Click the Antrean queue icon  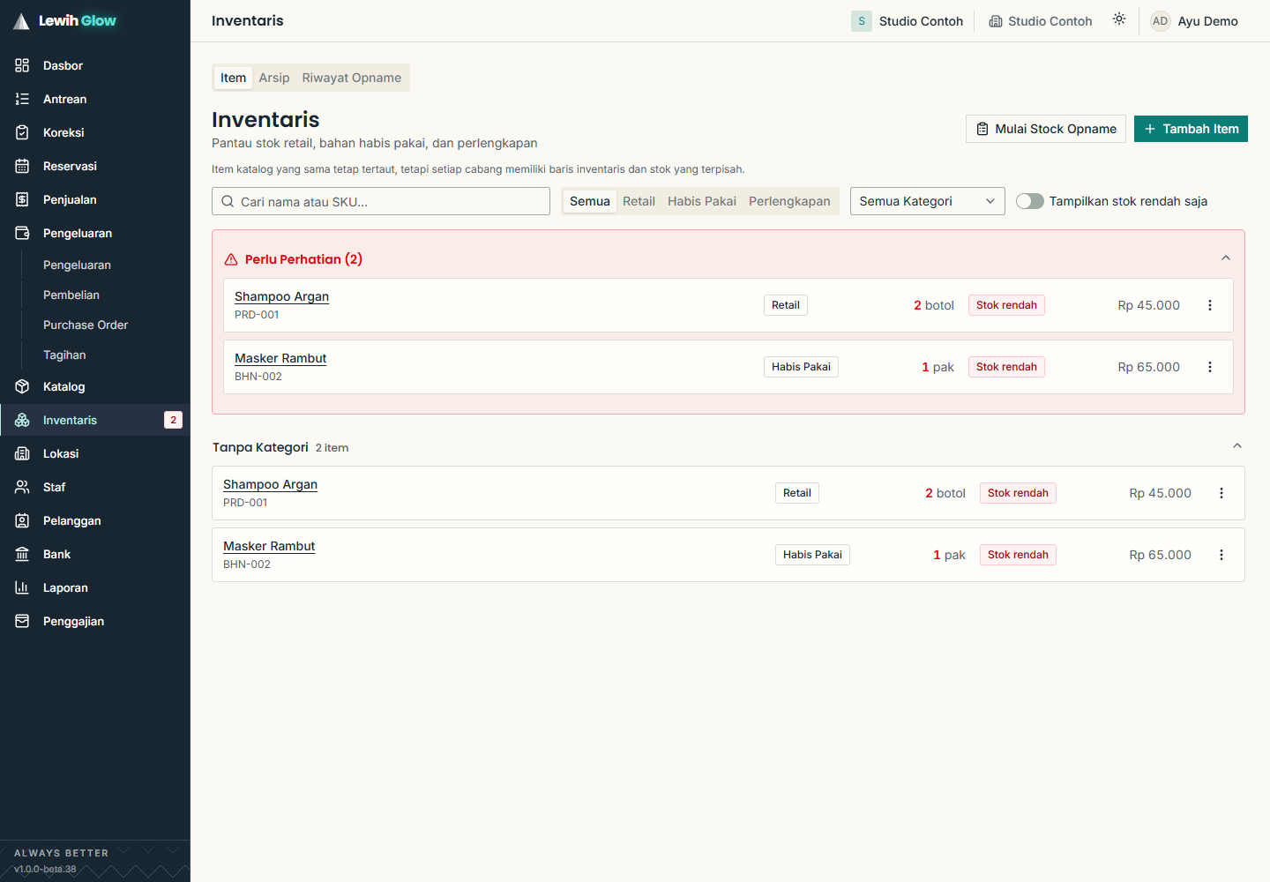pyautogui.click(x=22, y=99)
